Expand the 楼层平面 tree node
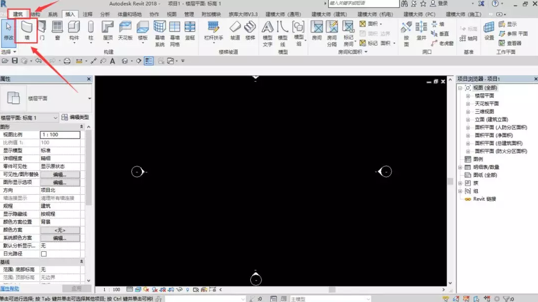 tap(468, 96)
